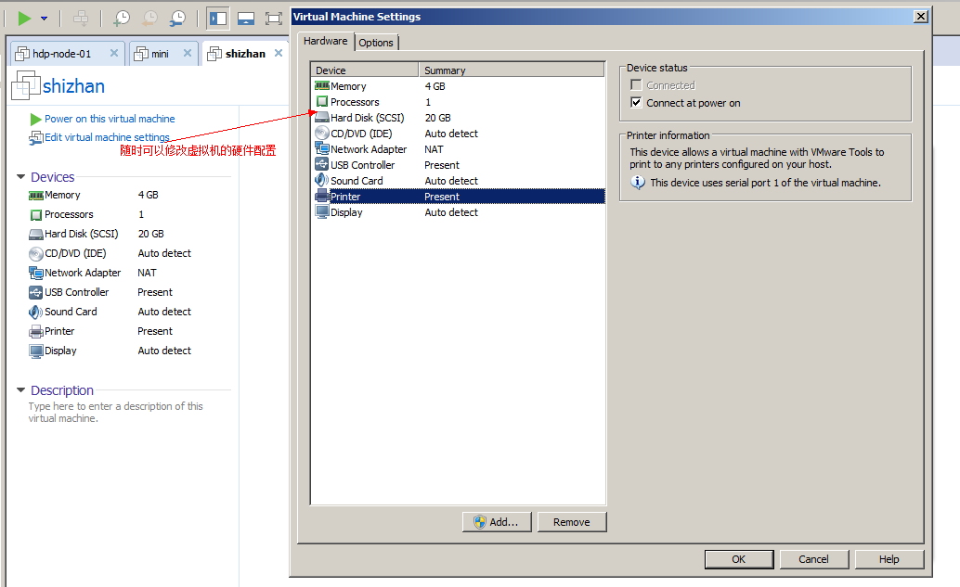Screen dimensions: 960x587
Task: Switch to the Options tab in settings
Action: pos(376,43)
